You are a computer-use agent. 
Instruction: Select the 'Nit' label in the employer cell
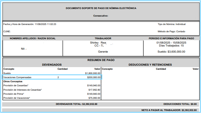coord(23,49)
